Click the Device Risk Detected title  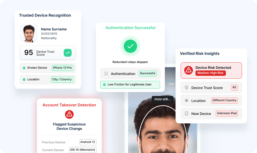(x=213, y=68)
